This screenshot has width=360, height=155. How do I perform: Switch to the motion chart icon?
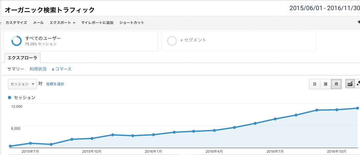(358, 84)
